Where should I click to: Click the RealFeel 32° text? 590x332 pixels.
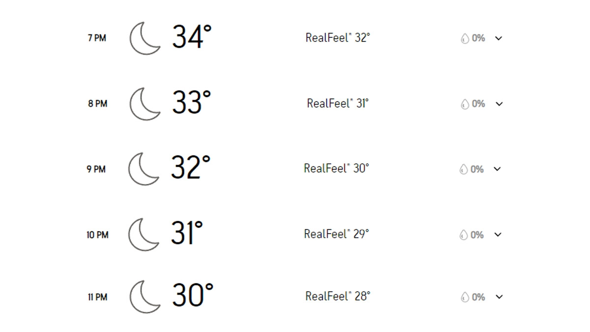[x=338, y=38]
